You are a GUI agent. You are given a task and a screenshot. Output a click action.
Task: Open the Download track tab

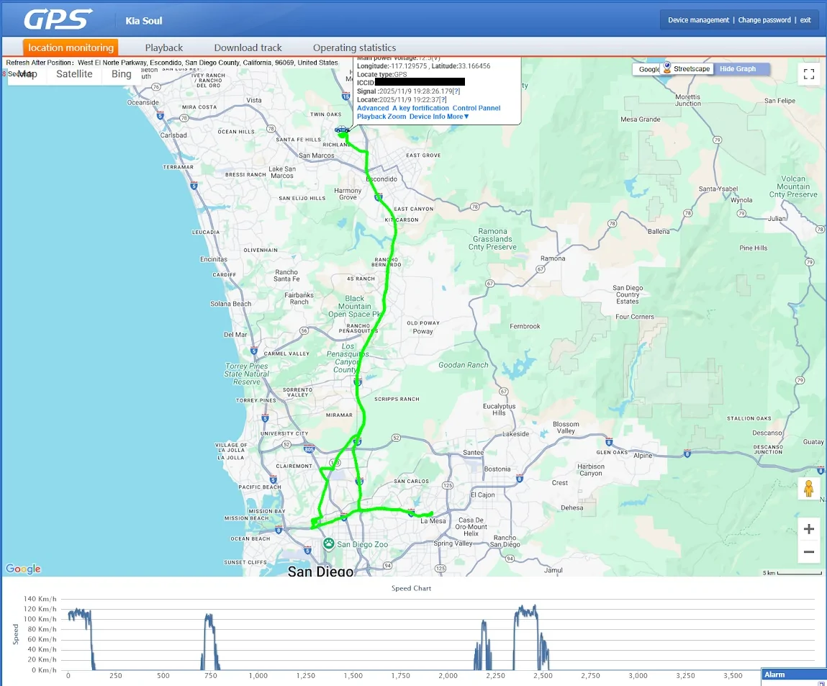coord(248,48)
